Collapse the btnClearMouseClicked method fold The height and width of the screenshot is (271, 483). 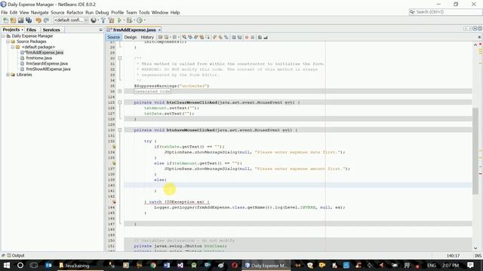tap(120, 102)
